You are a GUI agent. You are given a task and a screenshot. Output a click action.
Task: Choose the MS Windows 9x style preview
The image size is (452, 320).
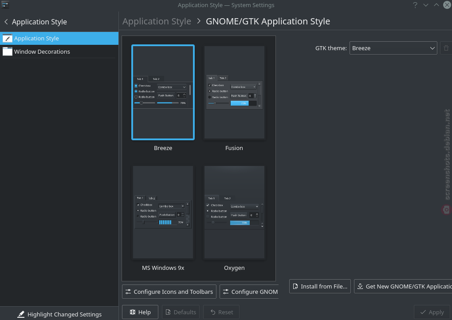[x=163, y=212]
